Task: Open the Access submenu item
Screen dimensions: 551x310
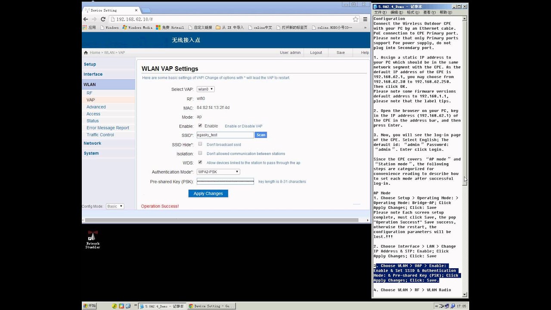Action: pos(93,114)
